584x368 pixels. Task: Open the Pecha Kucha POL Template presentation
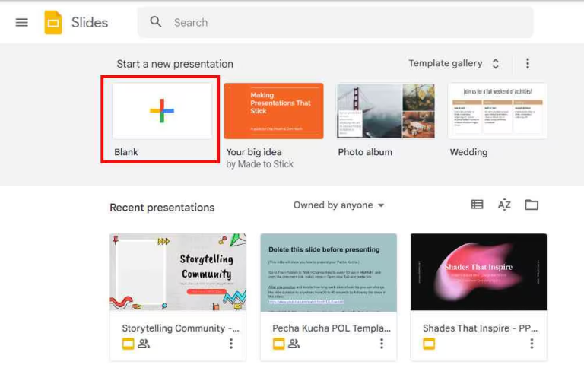click(328, 272)
